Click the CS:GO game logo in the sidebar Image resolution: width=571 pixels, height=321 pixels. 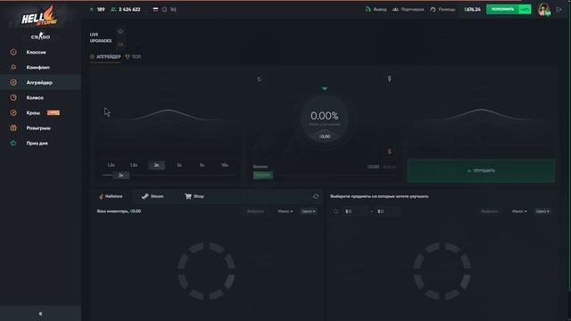(40, 37)
